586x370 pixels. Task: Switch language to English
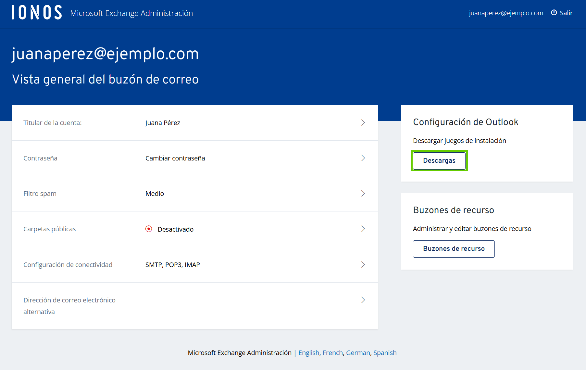click(308, 353)
